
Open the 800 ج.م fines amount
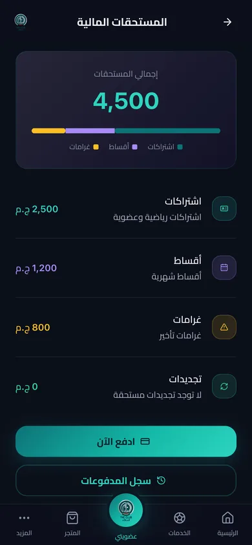(33, 328)
